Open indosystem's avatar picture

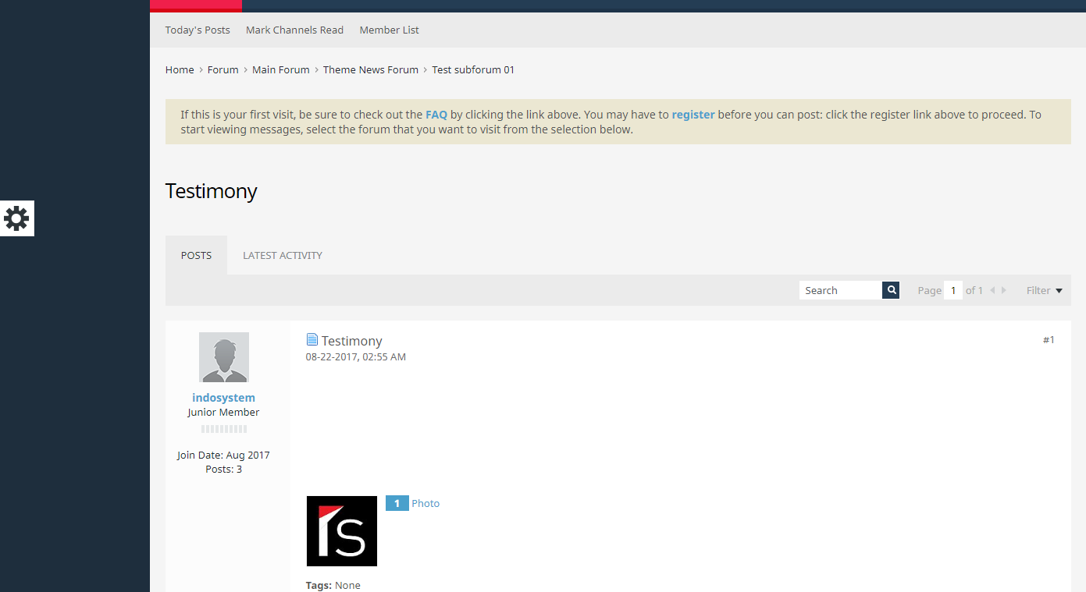point(224,357)
